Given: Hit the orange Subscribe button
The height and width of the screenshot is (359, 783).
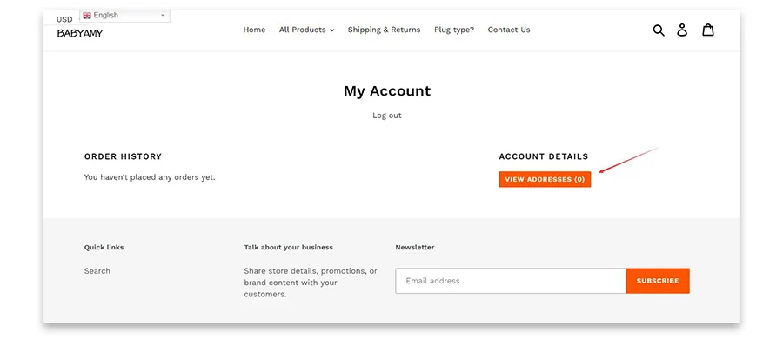Looking at the screenshot, I should click(x=658, y=281).
